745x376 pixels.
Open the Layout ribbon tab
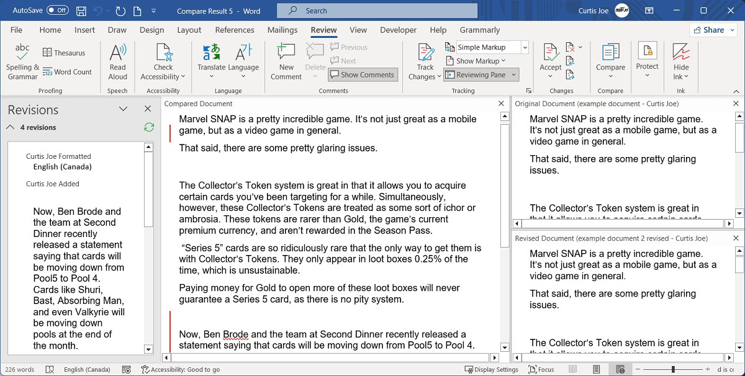pos(189,30)
